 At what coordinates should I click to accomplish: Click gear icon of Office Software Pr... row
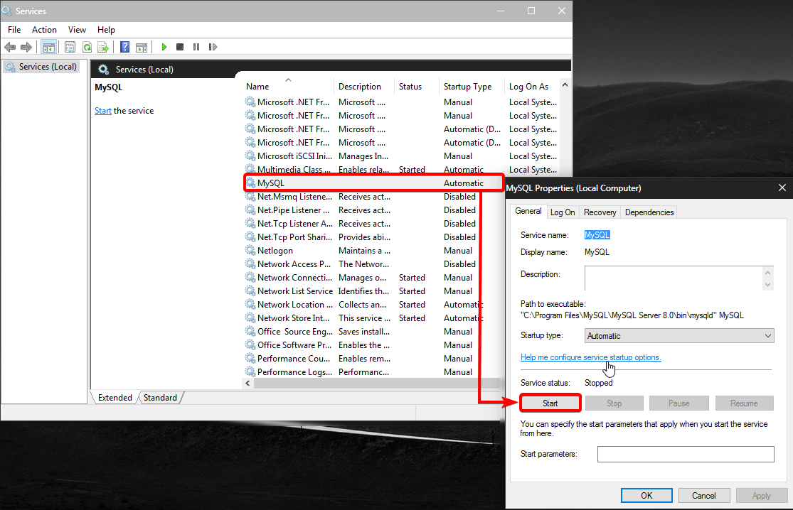click(250, 345)
